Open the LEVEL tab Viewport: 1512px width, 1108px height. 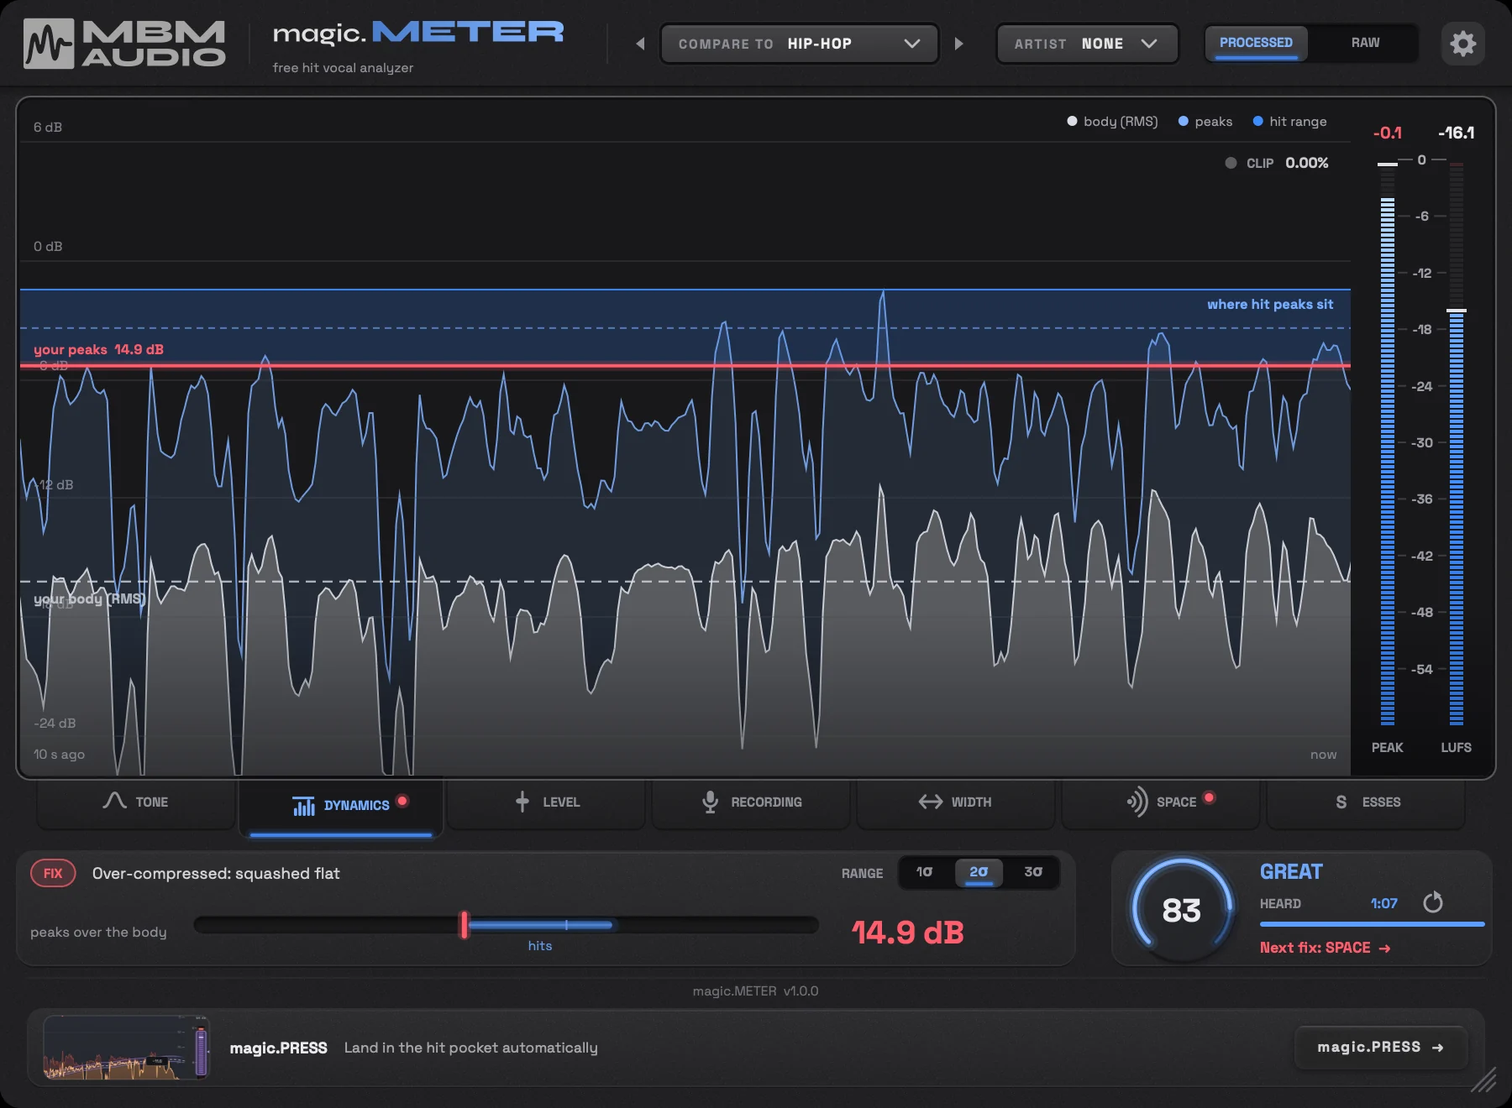546,802
